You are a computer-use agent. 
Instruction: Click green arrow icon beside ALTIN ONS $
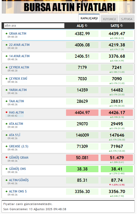tap(6, 191)
